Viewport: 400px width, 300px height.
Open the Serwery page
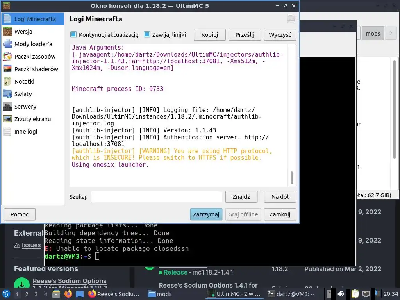click(x=33, y=107)
